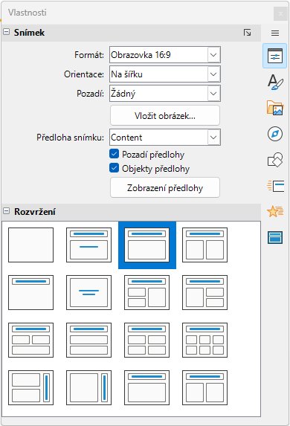Click the Zobrazení předlohy button
Screen dimensions: 290x426
(165, 188)
